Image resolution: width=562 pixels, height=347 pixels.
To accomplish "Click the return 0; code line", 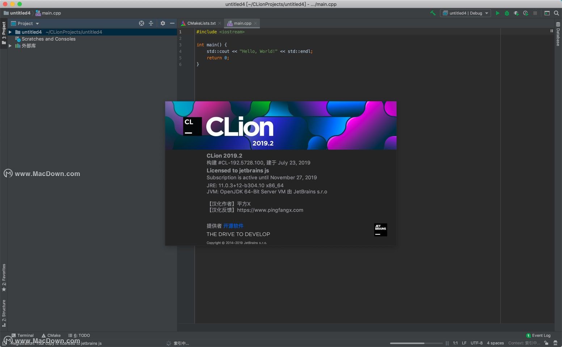I will pos(218,58).
